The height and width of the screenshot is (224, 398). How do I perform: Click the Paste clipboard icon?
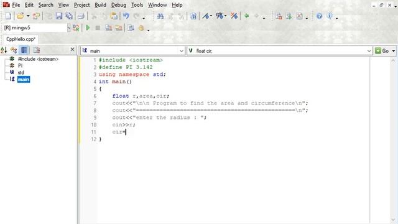pos(114,16)
